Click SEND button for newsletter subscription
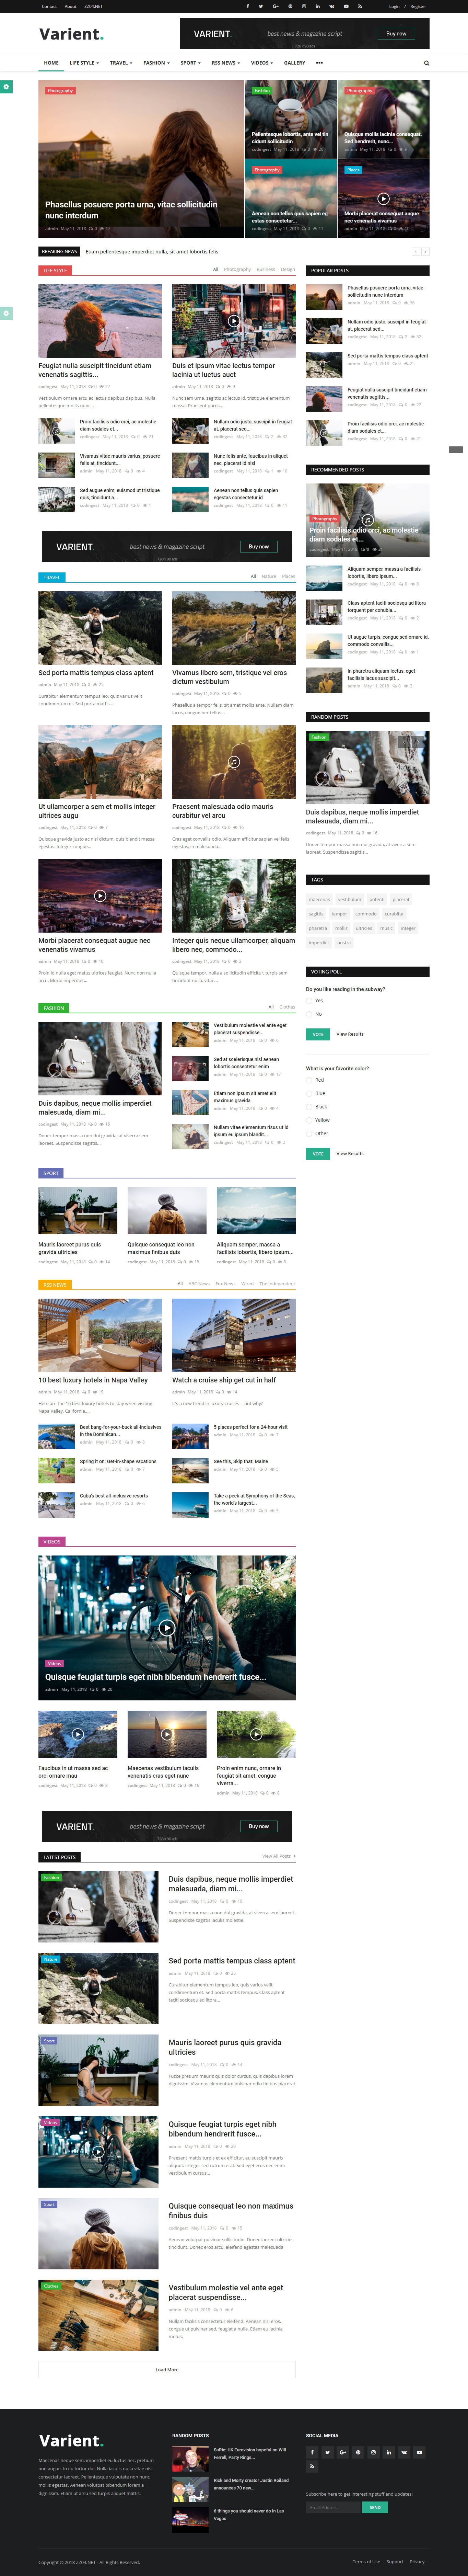468x2576 pixels. pos(375,2507)
